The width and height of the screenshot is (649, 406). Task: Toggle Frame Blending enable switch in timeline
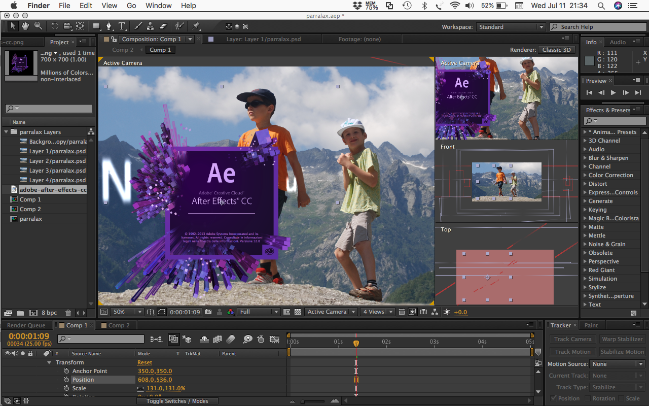218,339
